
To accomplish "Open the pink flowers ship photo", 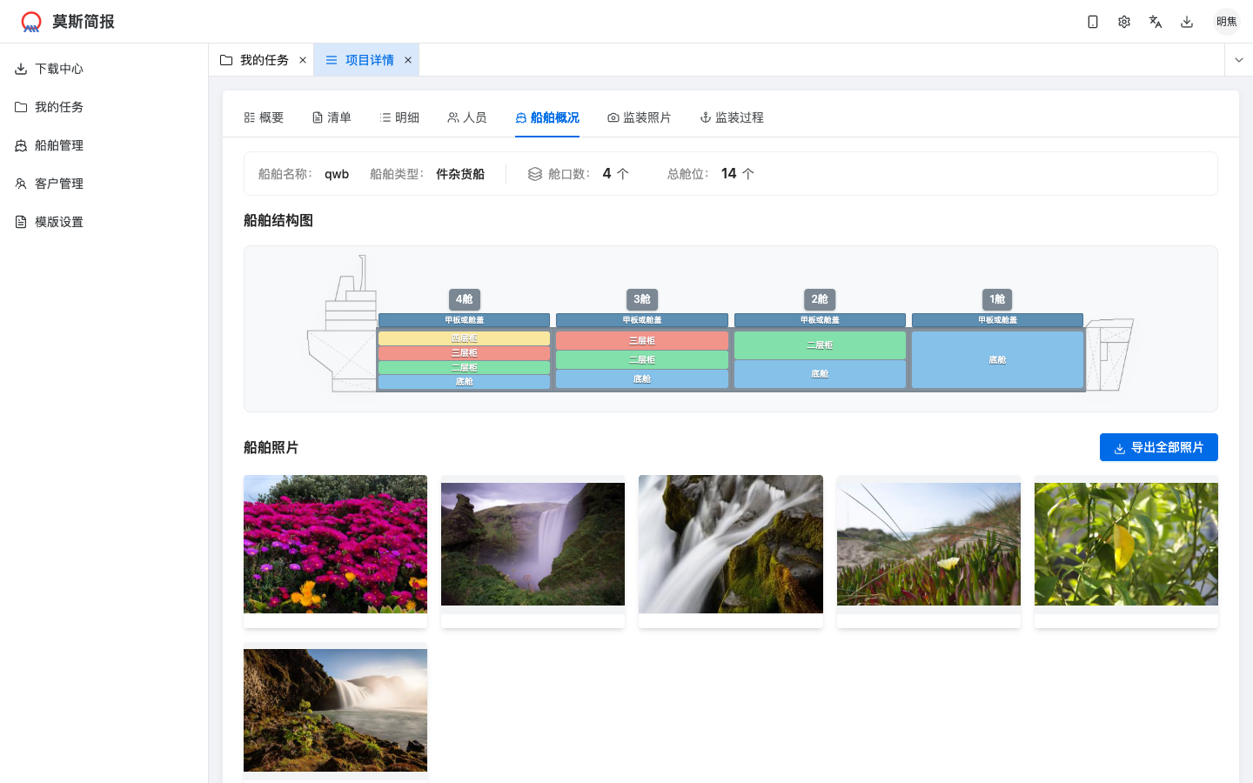I will [335, 544].
